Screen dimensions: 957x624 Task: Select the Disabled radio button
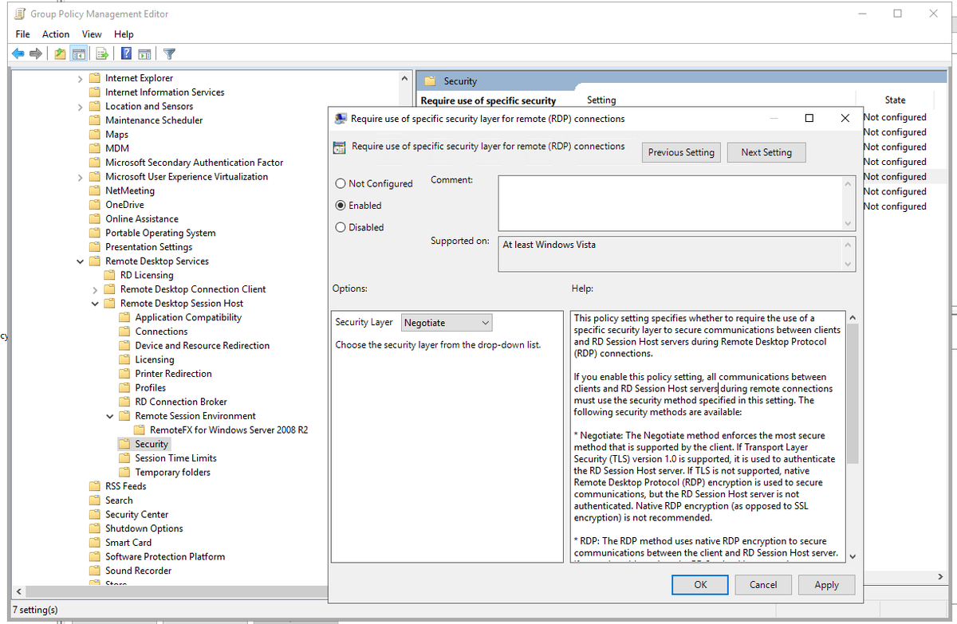pos(341,227)
